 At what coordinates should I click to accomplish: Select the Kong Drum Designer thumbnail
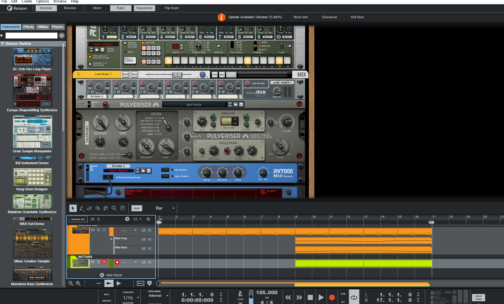[x=32, y=177]
